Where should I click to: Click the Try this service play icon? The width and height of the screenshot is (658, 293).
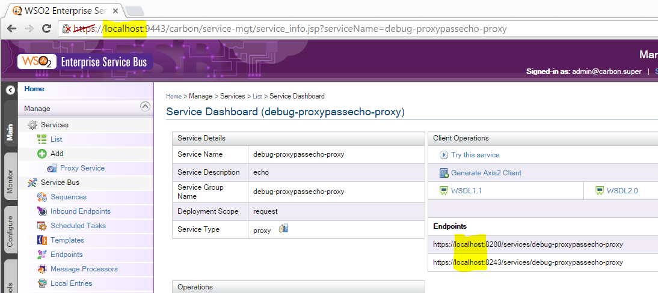[443, 155]
